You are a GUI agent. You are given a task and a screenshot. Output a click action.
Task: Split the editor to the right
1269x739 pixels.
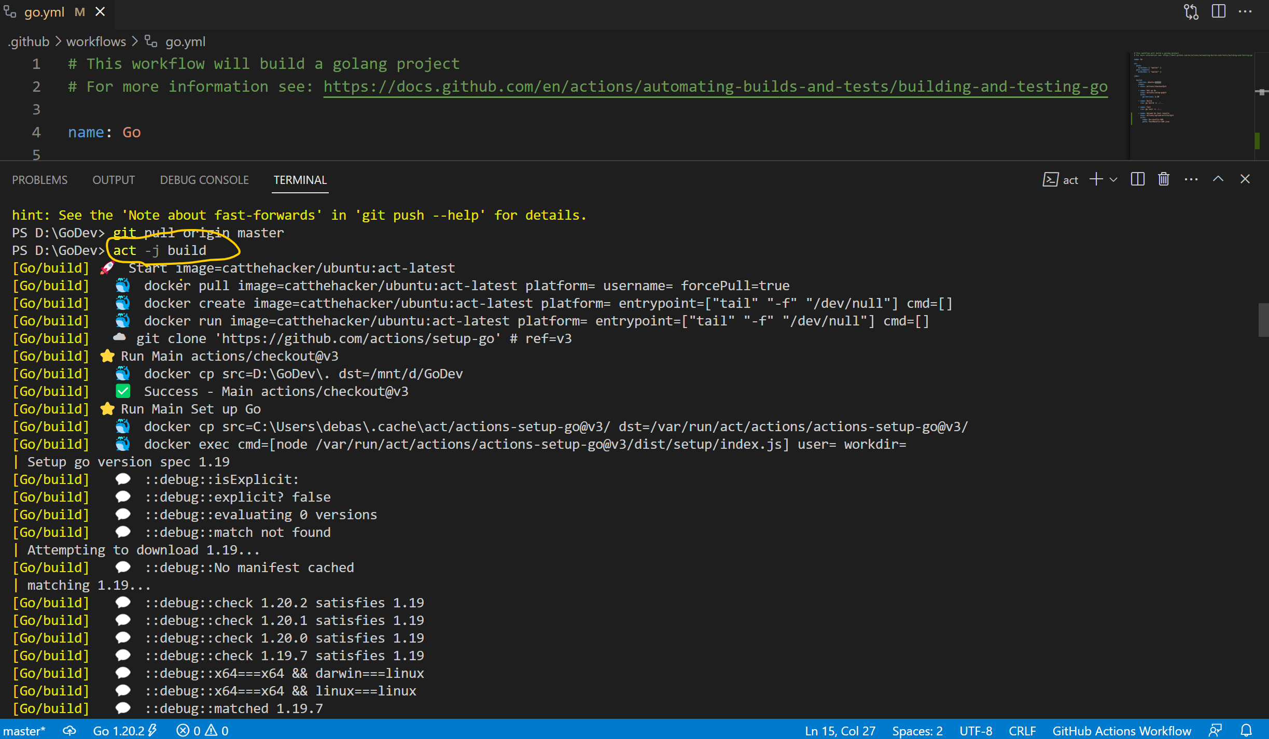click(1219, 11)
